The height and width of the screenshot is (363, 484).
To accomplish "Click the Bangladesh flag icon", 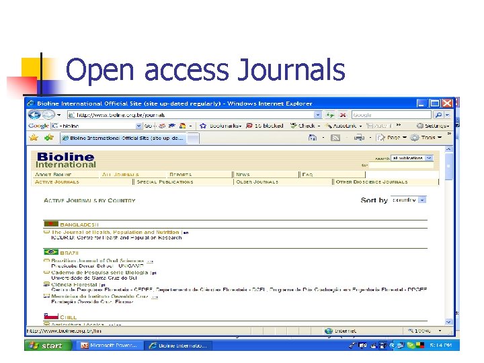I will pos(51,224).
